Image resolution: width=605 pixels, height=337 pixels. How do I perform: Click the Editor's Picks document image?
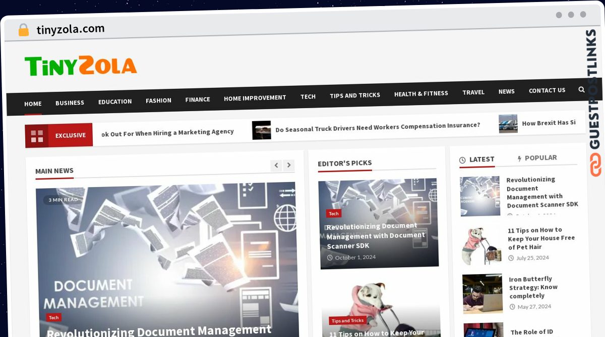[378, 223]
